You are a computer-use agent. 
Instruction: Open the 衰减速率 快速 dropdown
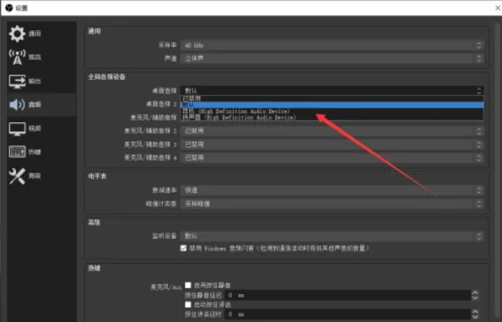pos(332,191)
